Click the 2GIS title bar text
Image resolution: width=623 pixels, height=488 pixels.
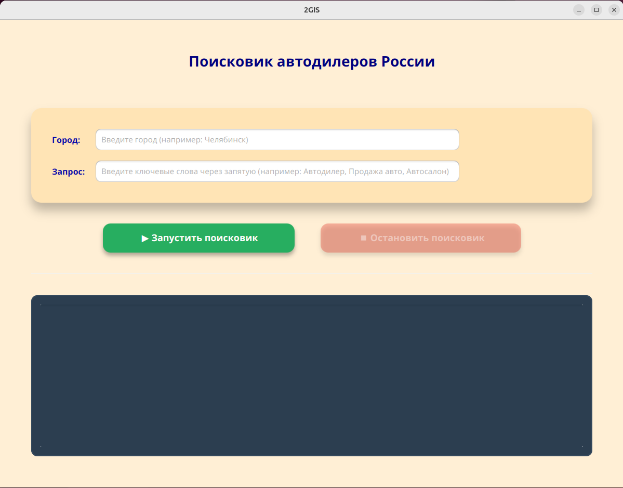pos(311,9)
